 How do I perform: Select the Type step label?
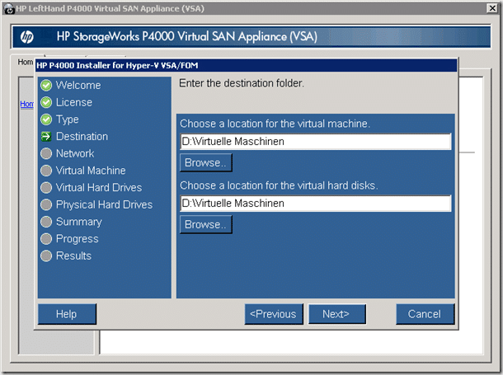(68, 120)
